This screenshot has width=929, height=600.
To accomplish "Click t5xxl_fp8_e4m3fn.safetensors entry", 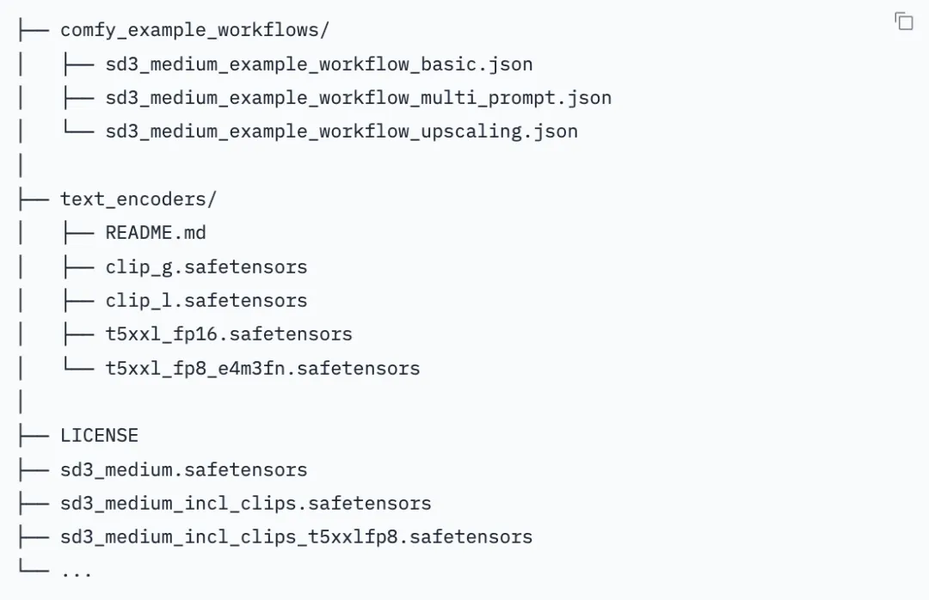I will tap(262, 369).
